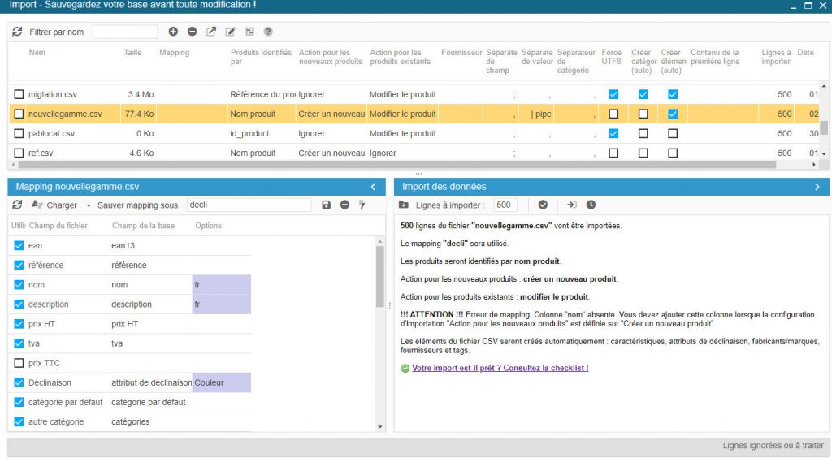Sort the file list by Taille column

pyautogui.click(x=132, y=53)
